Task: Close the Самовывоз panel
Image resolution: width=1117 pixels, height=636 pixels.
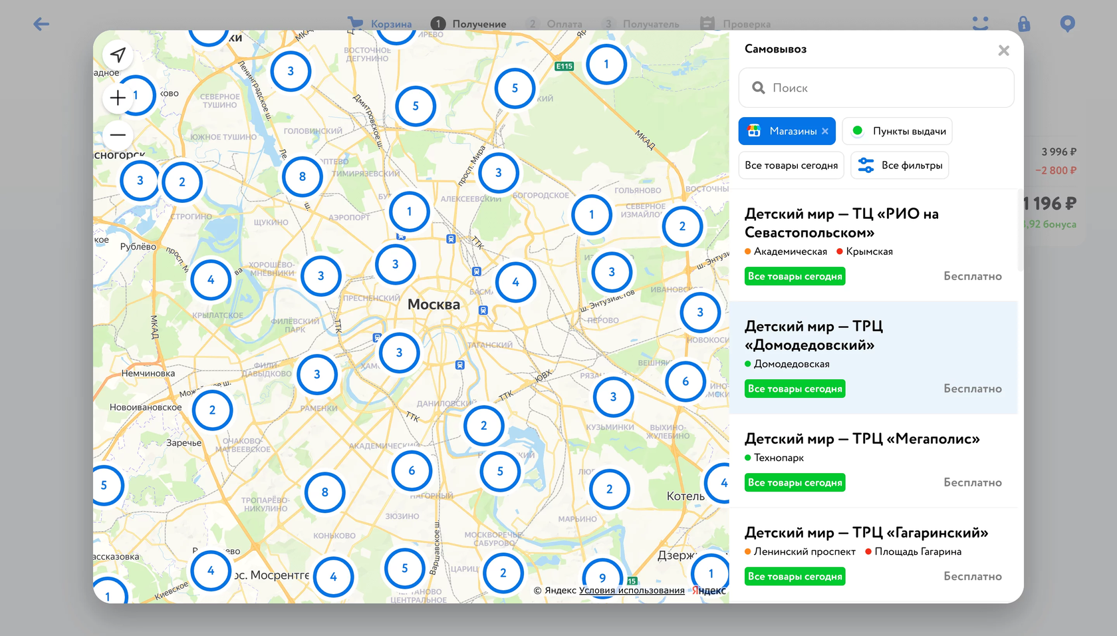Action: pyautogui.click(x=1004, y=51)
